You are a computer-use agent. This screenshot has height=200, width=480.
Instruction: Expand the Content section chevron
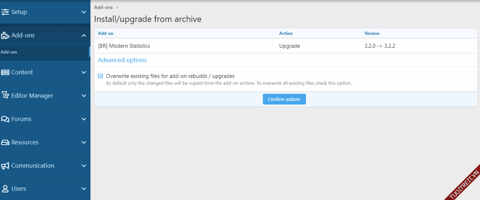pyautogui.click(x=84, y=72)
